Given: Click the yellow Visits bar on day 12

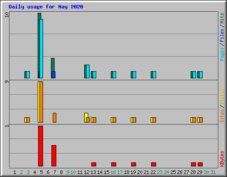Looking at the screenshot, I should click(x=86, y=118).
